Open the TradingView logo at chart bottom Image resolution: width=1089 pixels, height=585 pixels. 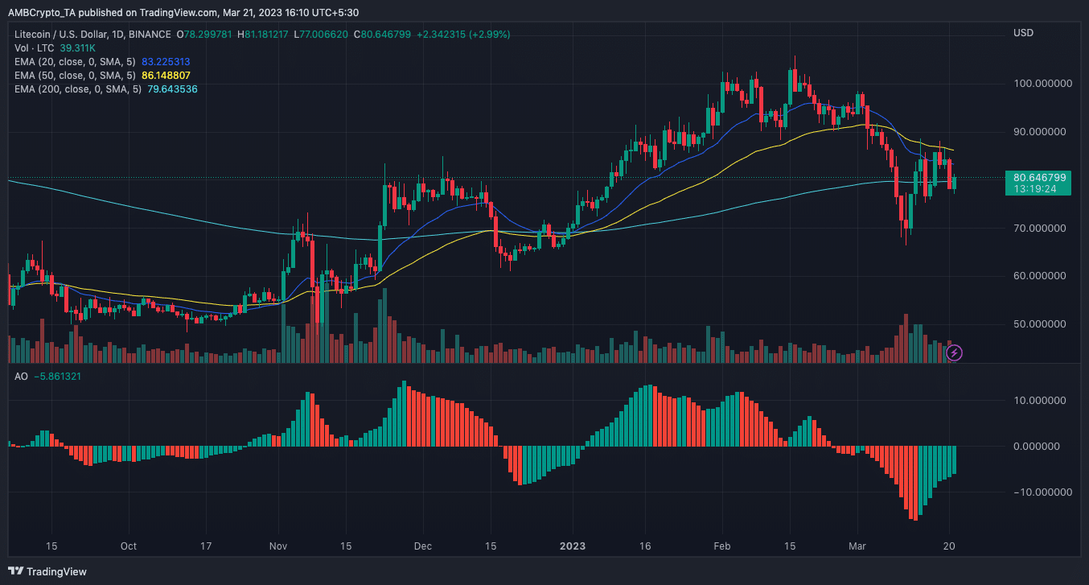click(48, 571)
